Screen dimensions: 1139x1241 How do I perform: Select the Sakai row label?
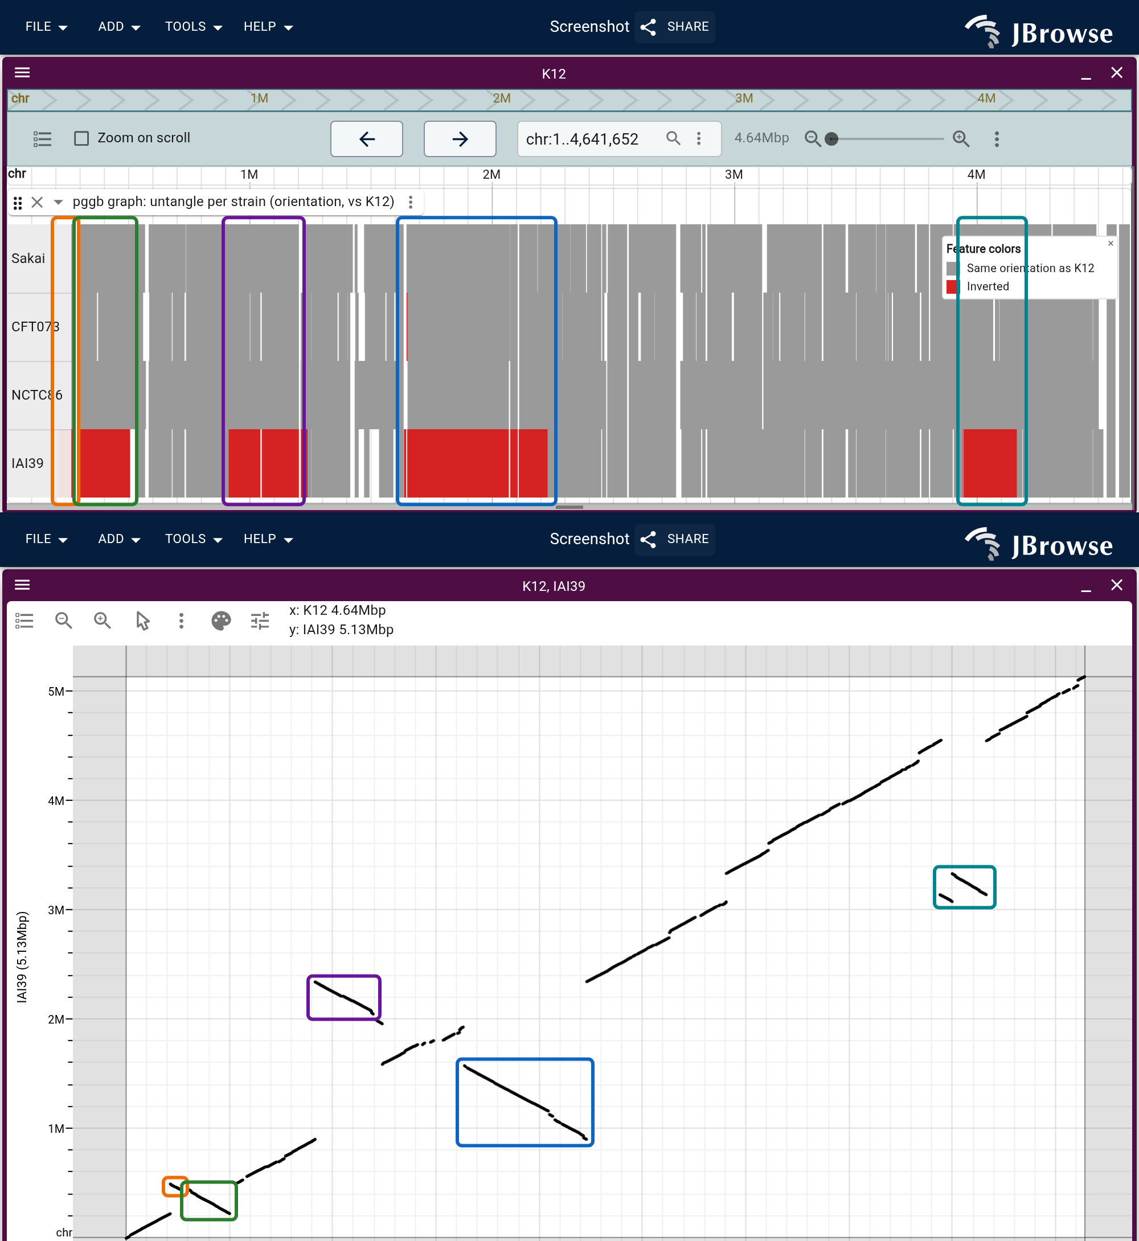pyautogui.click(x=28, y=258)
